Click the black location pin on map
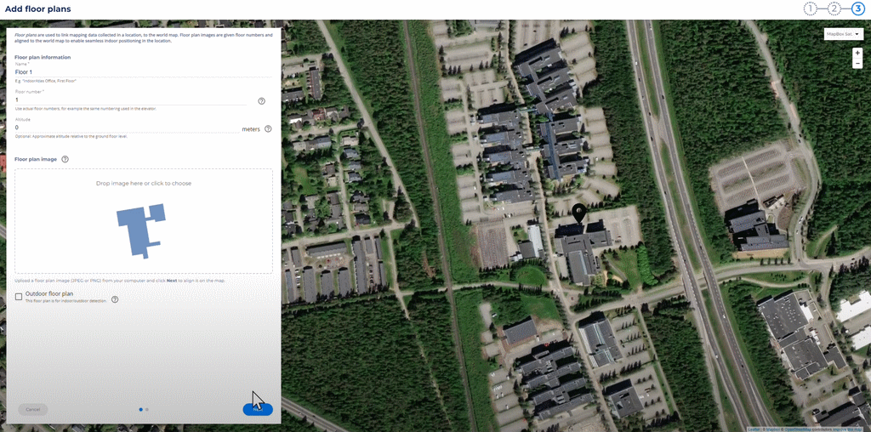This screenshot has height=432, width=871. coord(579,213)
